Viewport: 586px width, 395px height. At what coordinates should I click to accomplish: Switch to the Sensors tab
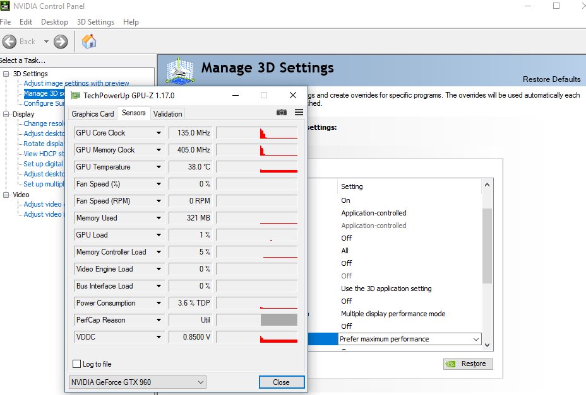pos(134,113)
